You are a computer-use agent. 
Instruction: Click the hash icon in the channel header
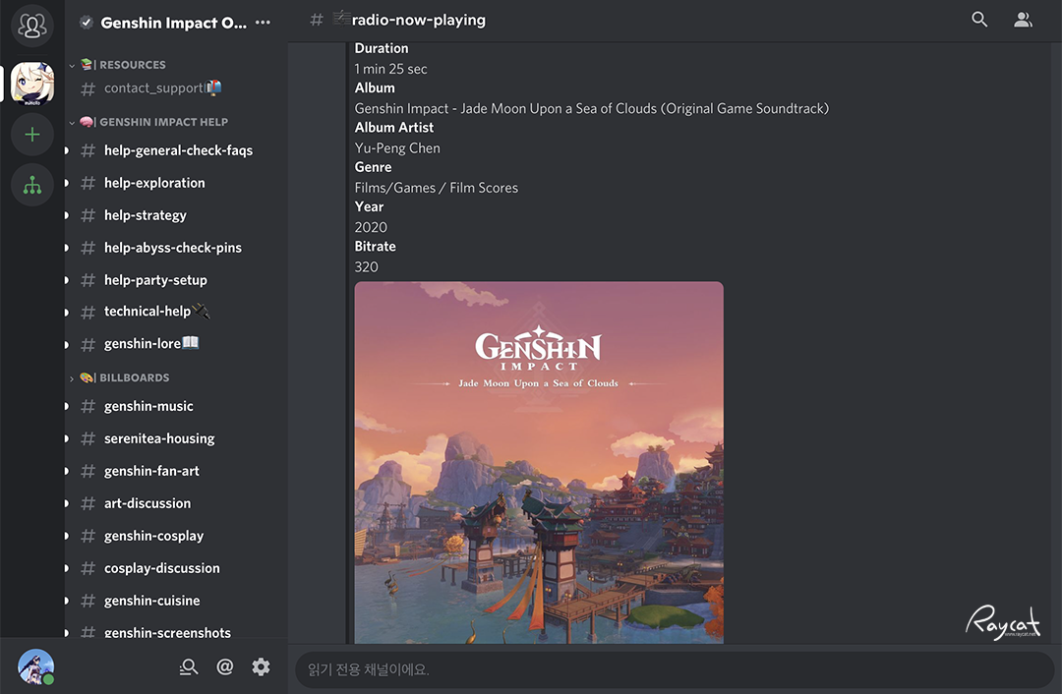coord(317,20)
